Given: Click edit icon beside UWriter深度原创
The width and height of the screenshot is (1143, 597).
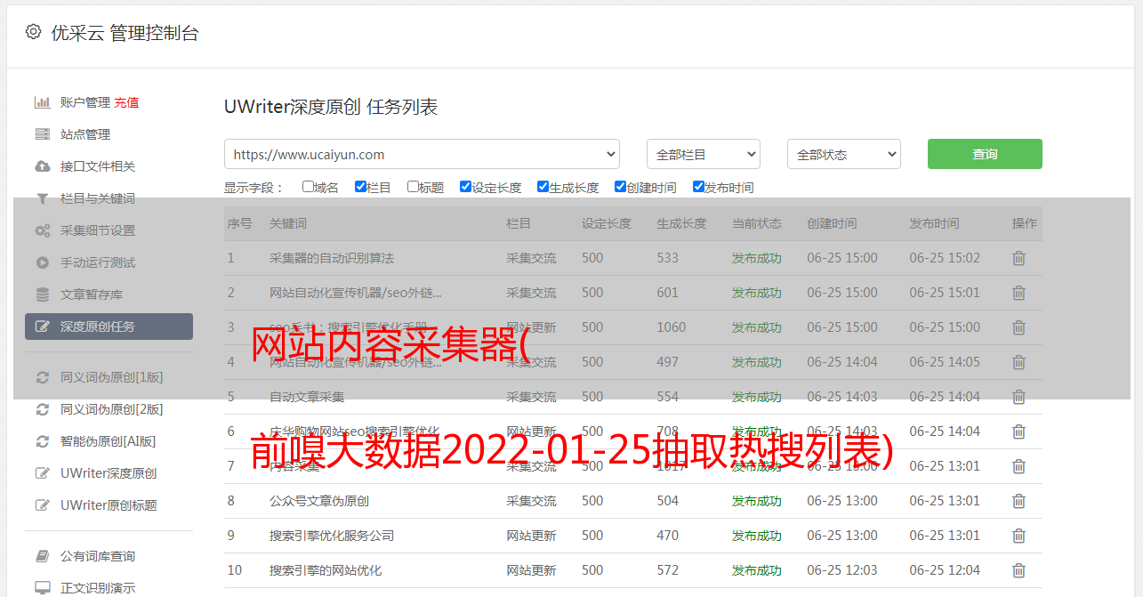Looking at the screenshot, I should click(x=42, y=473).
